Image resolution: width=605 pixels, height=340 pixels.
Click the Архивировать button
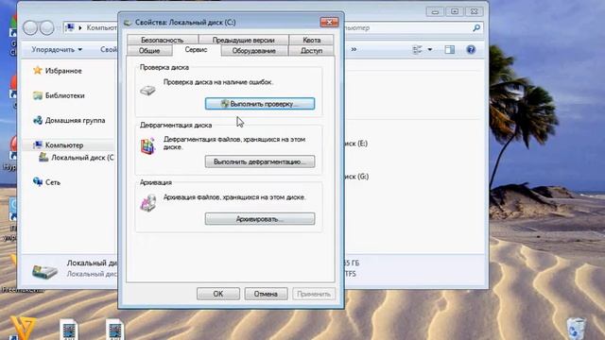pyautogui.click(x=260, y=219)
